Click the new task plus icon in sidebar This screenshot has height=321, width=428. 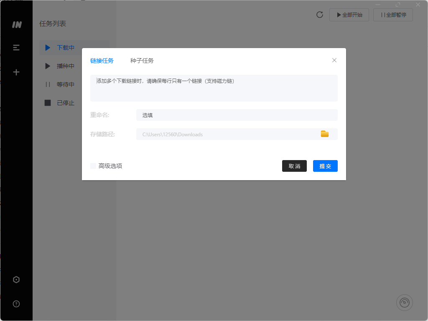[x=16, y=71]
